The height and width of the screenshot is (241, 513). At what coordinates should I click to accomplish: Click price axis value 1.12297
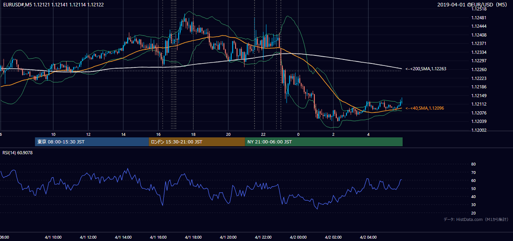(478, 61)
